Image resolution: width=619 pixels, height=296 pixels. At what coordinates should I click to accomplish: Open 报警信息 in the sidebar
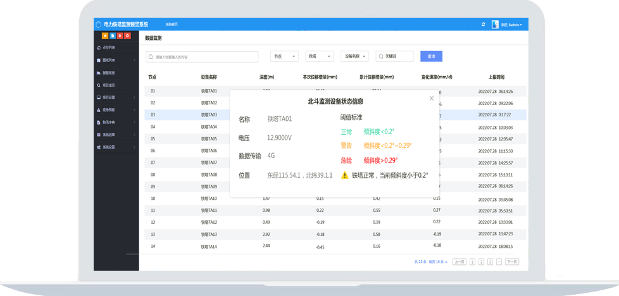pyautogui.click(x=109, y=73)
